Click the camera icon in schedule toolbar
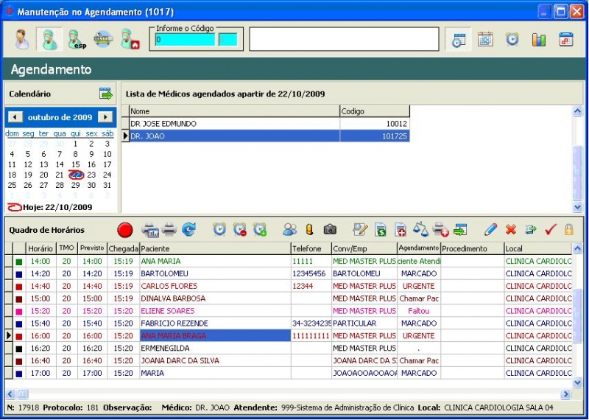The width and height of the screenshot is (589, 420). coord(330,230)
